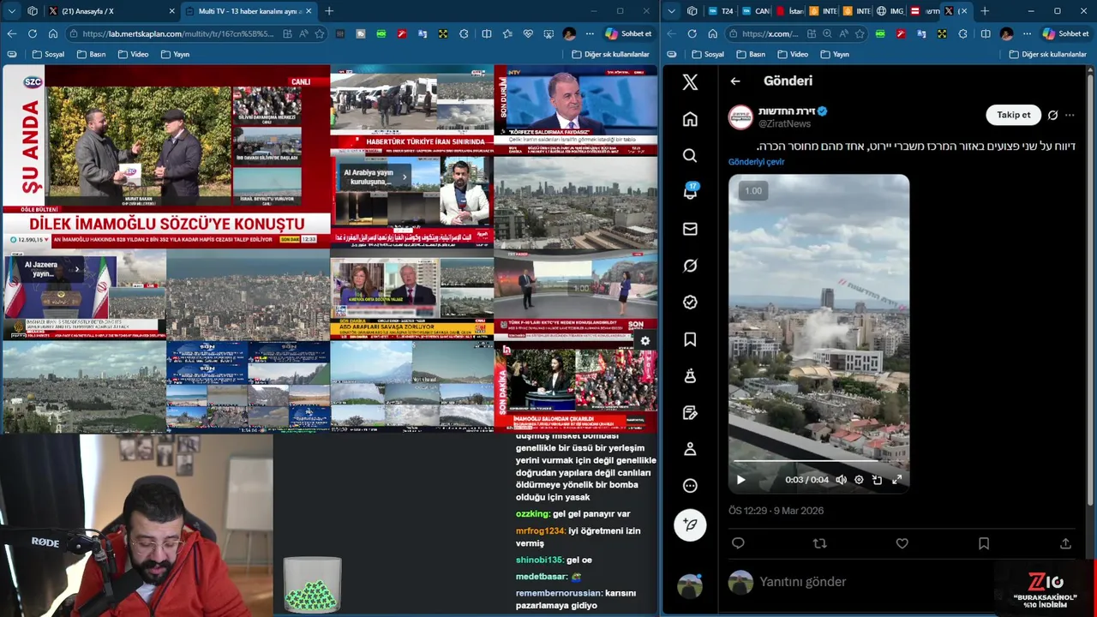Expand tab search dropdown in right window
Viewport: 1097px width, 617px height.
coord(671,11)
